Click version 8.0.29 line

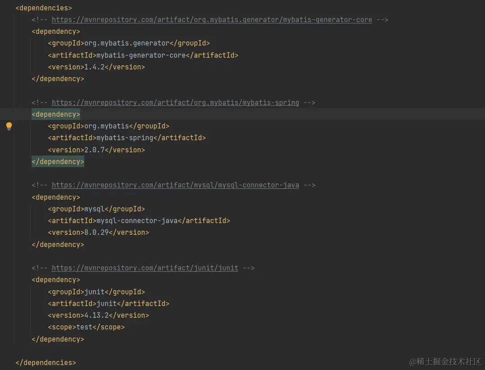pos(98,233)
